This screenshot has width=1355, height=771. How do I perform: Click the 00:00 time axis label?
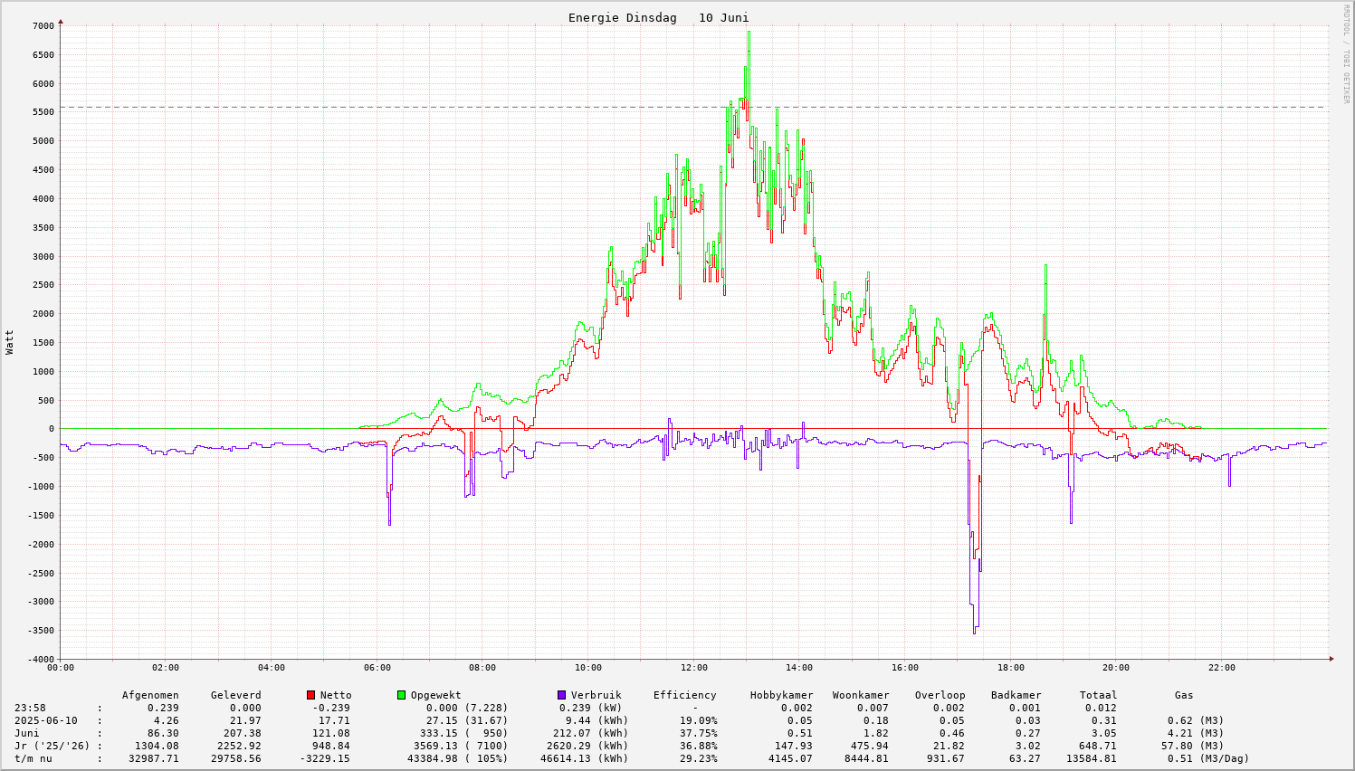click(x=61, y=668)
